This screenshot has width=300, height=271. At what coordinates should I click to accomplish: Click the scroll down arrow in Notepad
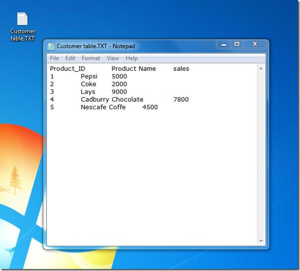click(x=261, y=241)
